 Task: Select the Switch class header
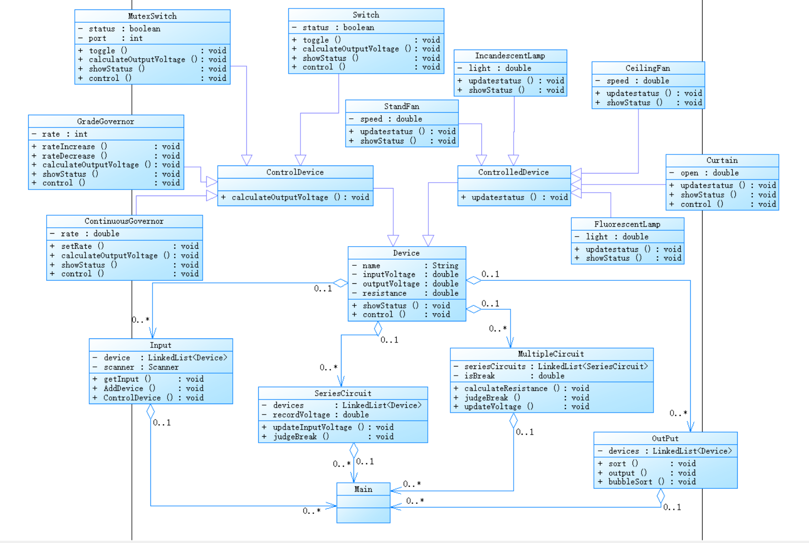click(x=366, y=15)
